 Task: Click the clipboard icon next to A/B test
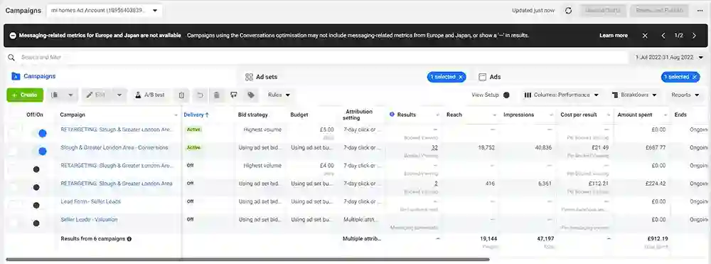[x=181, y=95]
